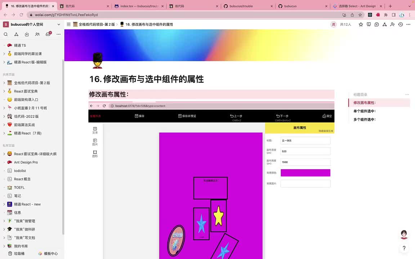Click the invite member icon in page header

coord(393,24)
